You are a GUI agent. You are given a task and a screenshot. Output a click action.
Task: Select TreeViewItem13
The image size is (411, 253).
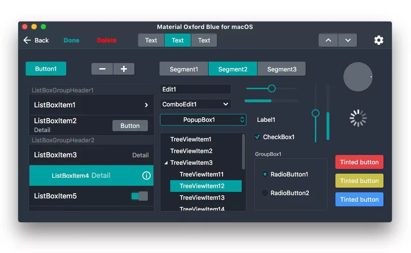pos(202,197)
